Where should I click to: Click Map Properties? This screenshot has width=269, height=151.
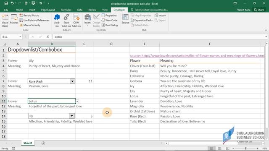coord(141,16)
